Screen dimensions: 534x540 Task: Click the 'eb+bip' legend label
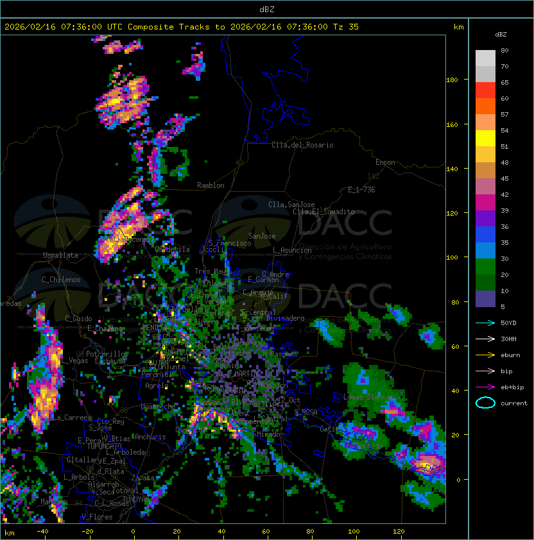[512, 387]
